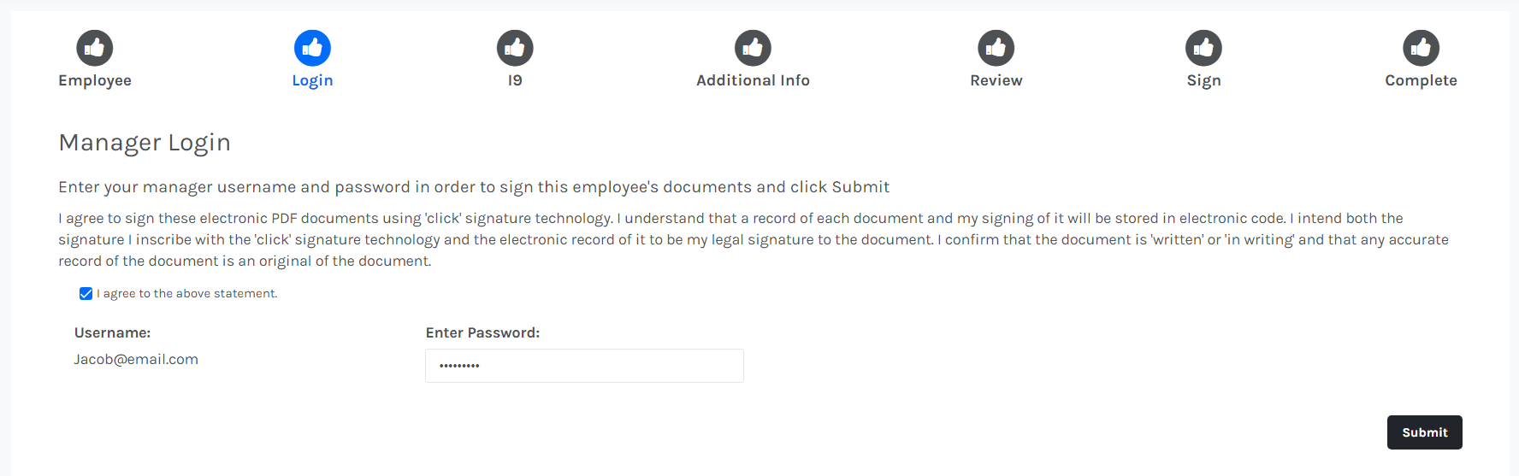Click the Sign step thumbs-up icon
Image resolution: width=1519 pixels, height=476 pixels.
point(1203,48)
